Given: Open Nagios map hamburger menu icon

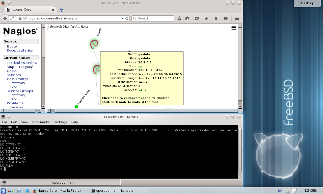Looking at the screenshot, I should click(x=234, y=28).
